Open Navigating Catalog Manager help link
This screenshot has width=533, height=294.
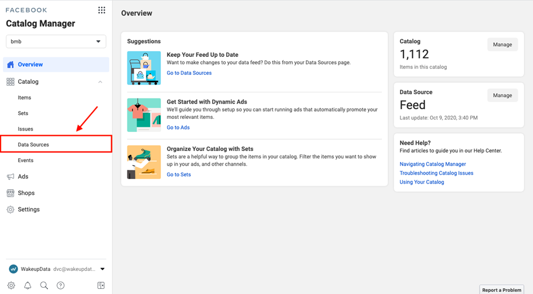433,164
